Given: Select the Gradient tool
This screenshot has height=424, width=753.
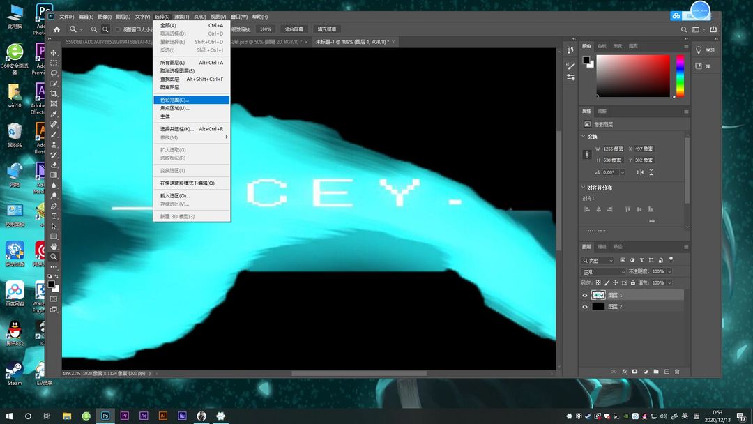Looking at the screenshot, I should click(x=54, y=175).
